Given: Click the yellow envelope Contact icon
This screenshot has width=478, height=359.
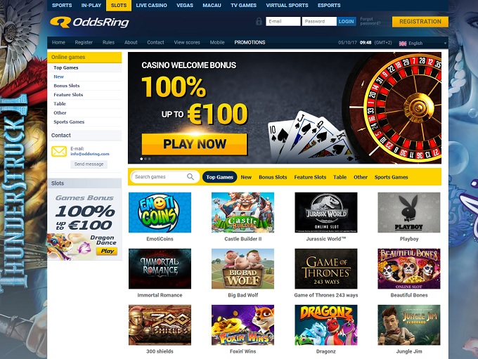Looking at the screenshot, I should pyautogui.click(x=59, y=151).
